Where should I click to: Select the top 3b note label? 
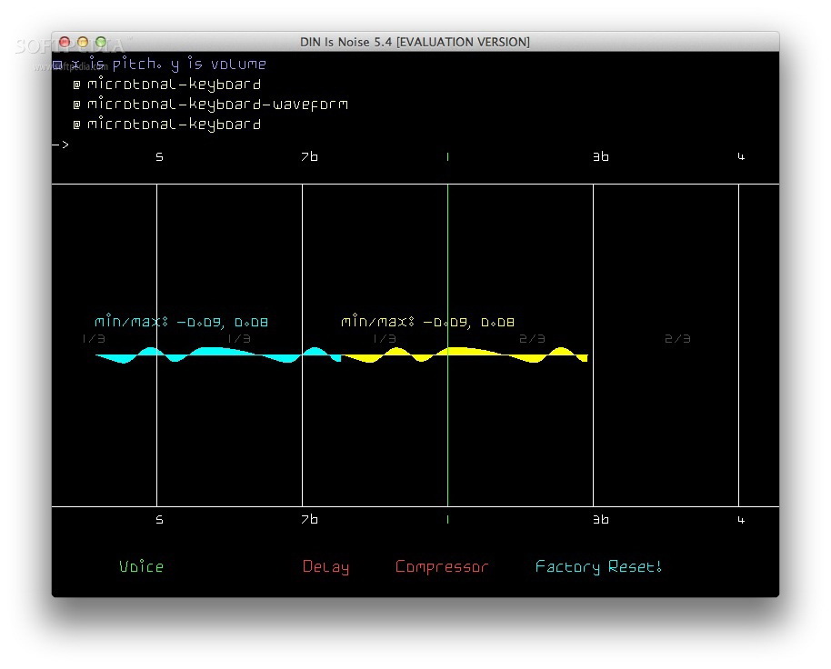point(601,156)
